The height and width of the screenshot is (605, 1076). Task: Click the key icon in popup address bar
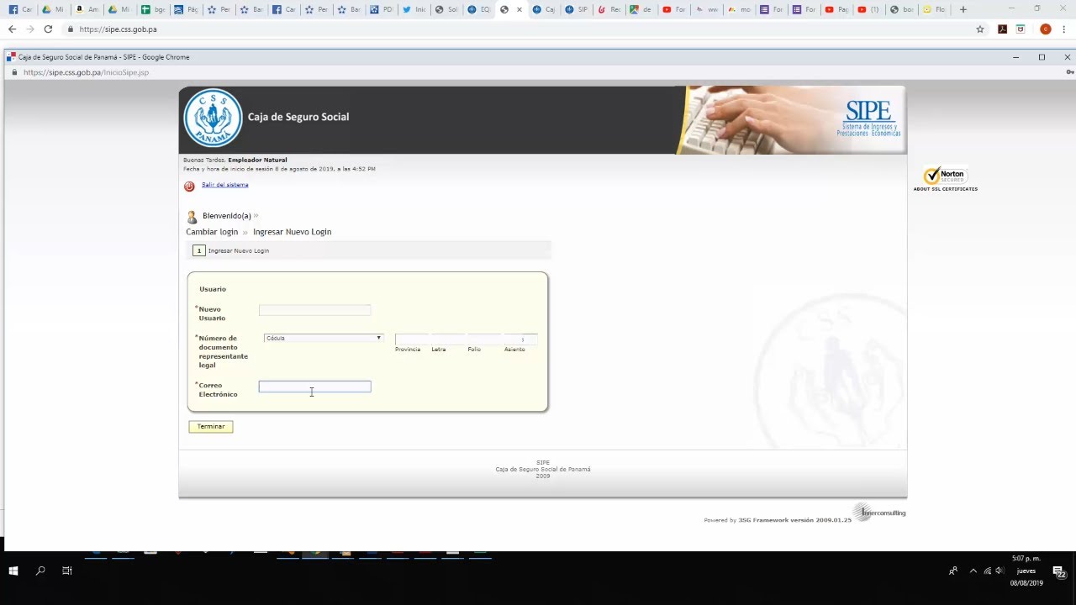pyautogui.click(x=1068, y=72)
